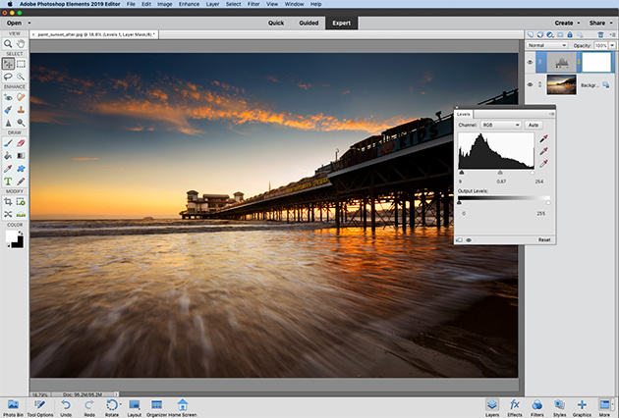The width and height of the screenshot is (619, 418).
Task: Toggle clip to layer icon in Levels panel
Action: pyautogui.click(x=459, y=239)
